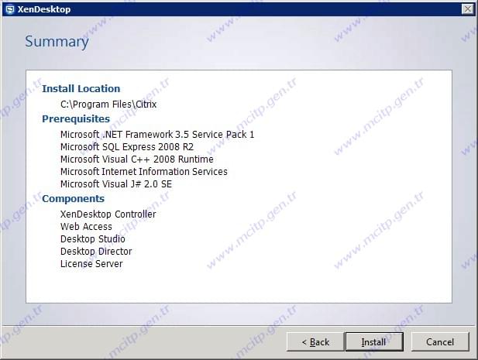Select the Web Access component

point(86,227)
